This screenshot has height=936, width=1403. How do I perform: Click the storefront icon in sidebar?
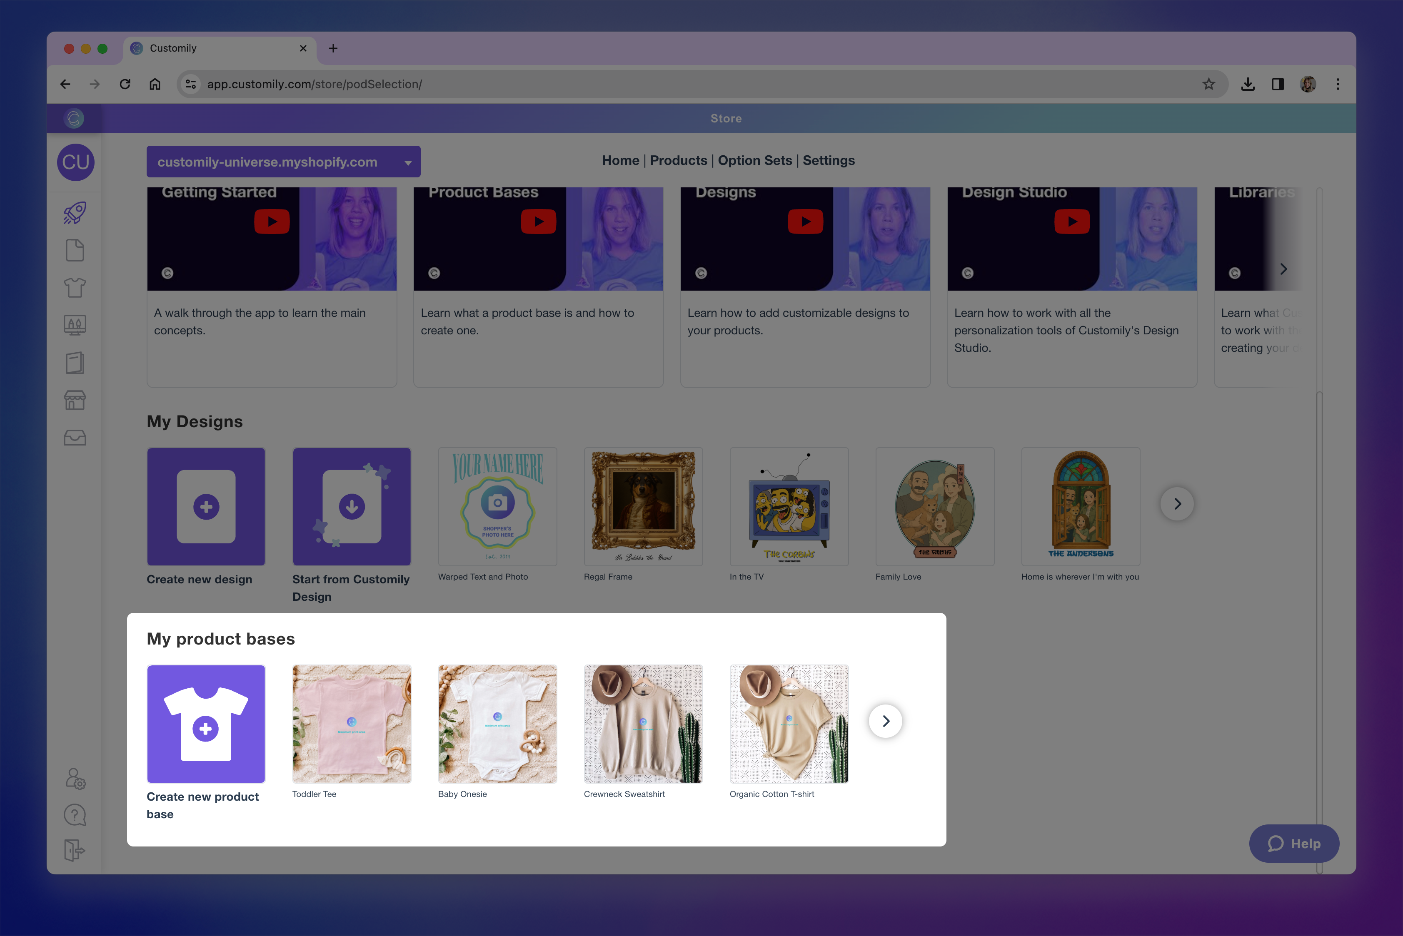click(75, 400)
